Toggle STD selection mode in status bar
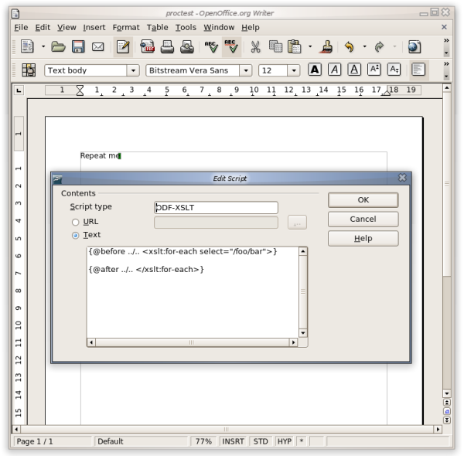The image size is (464, 456). pyautogui.click(x=261, y=441)
